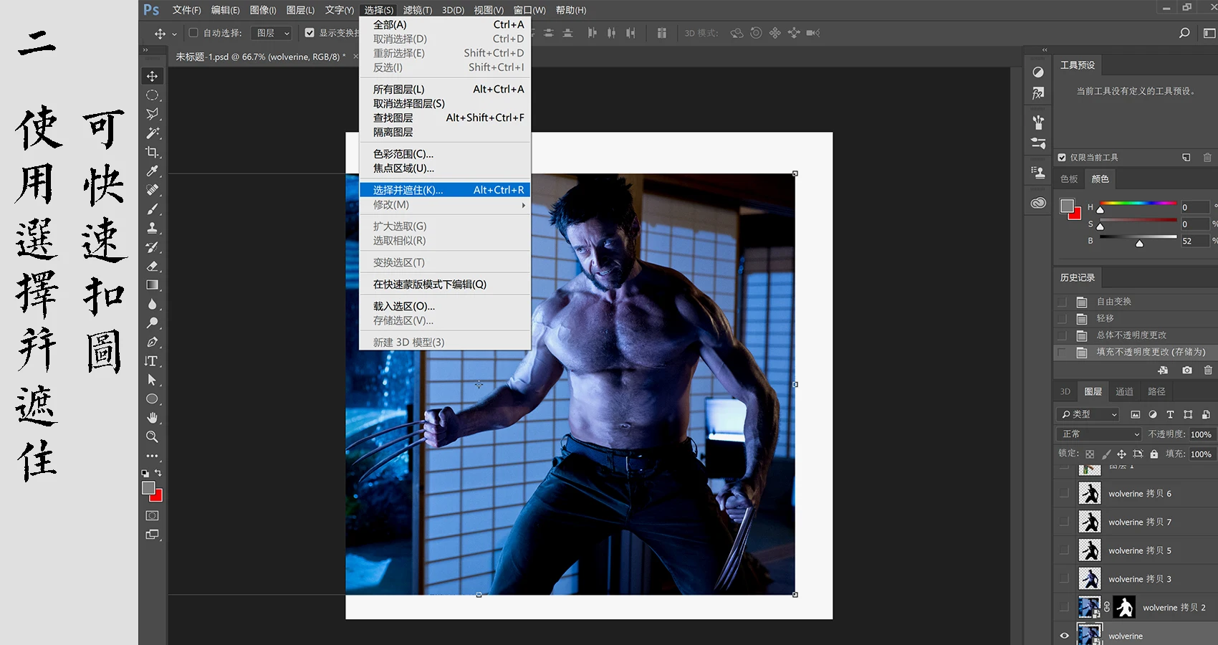This screenshot has width=1218, height=645.
Task: Click the Hue slider in Color panel
Action: coord(1138,204)
